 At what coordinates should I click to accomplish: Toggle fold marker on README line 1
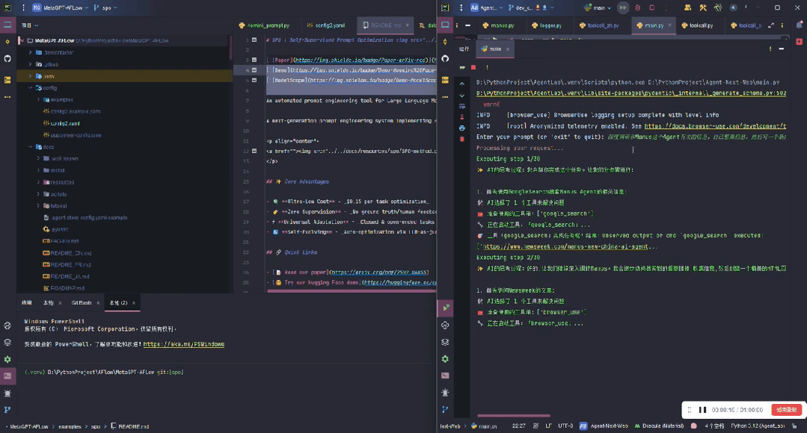(x=254, y=40)
